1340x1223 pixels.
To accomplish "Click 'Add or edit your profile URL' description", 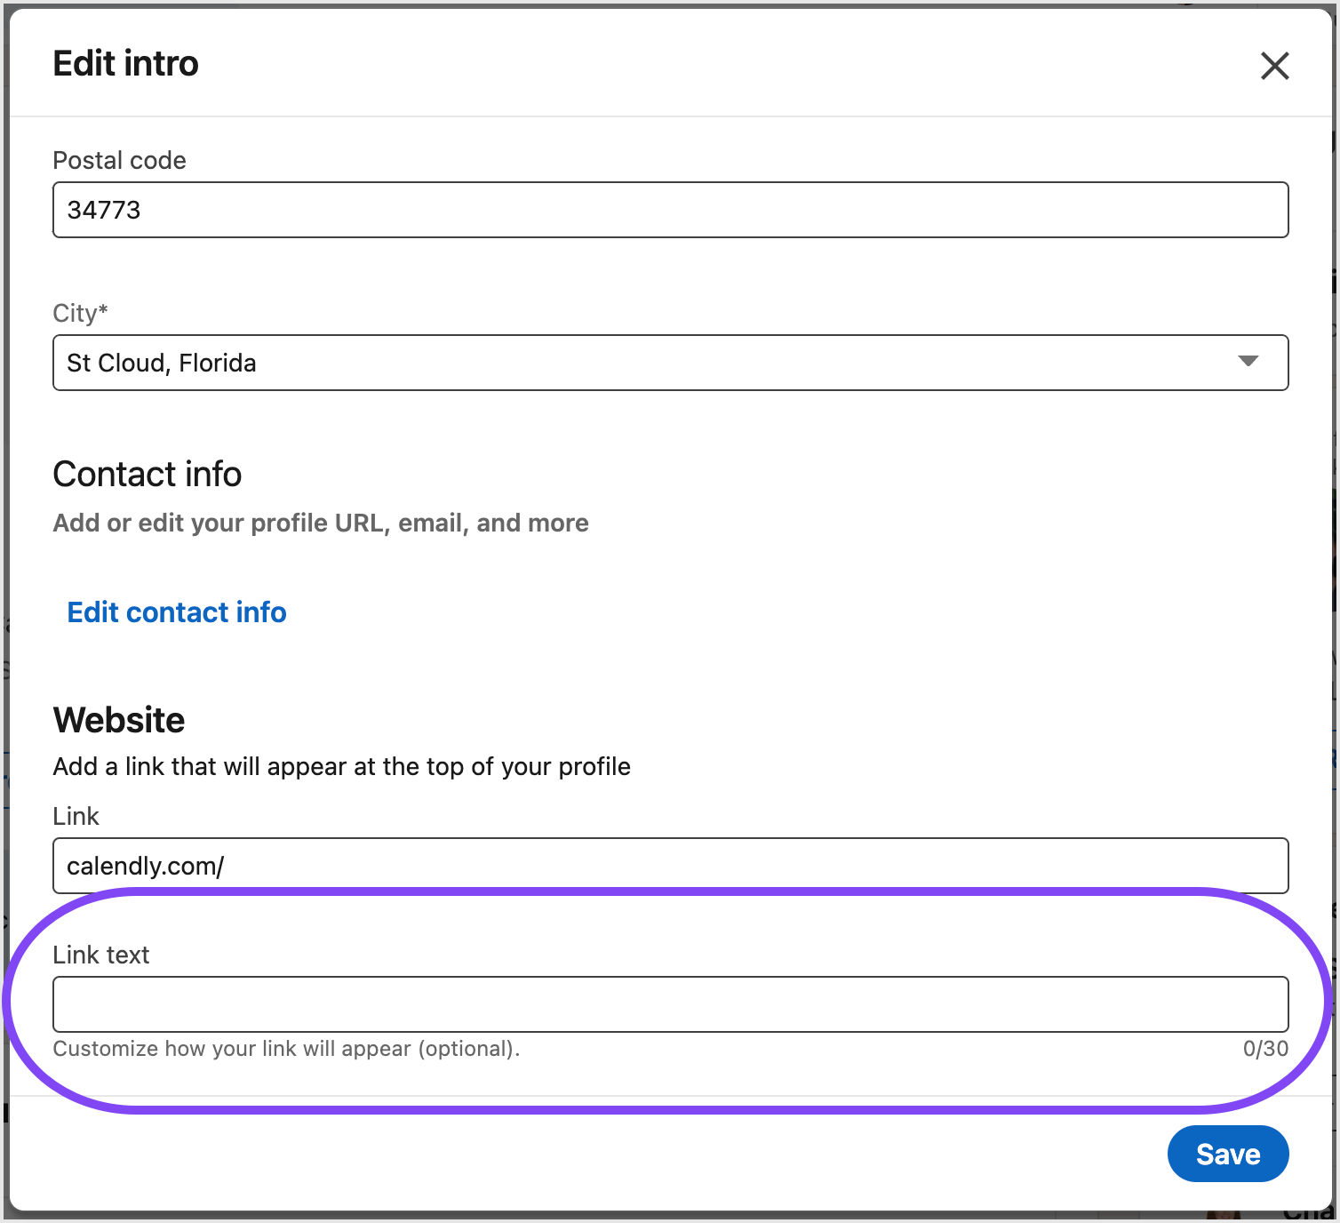I will click(x=320, y=523).
